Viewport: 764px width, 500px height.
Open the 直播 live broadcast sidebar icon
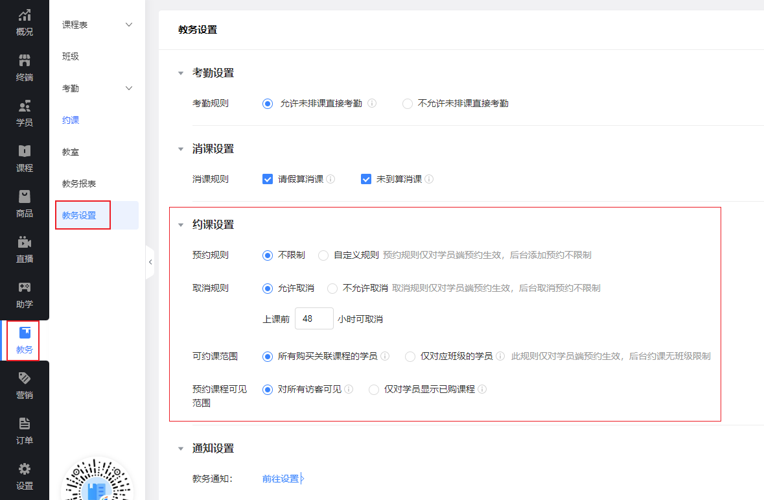click(x=25, y=249)
